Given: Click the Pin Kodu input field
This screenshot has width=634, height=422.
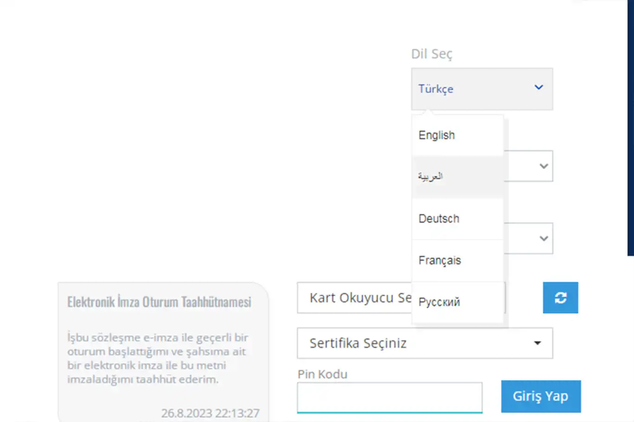Looking at the screenshot, I should 389,397.
